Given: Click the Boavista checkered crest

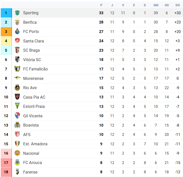Looking at the screenshot, I should tap(17, 125).
